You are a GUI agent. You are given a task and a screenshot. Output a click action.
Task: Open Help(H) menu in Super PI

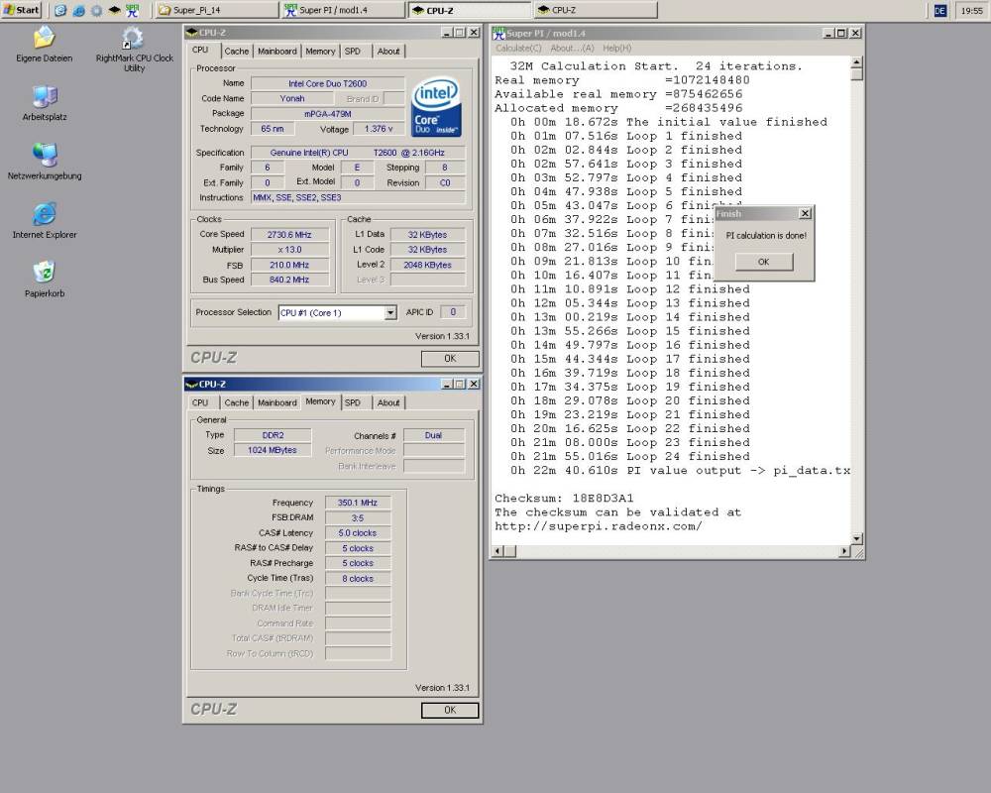[616, 48]
